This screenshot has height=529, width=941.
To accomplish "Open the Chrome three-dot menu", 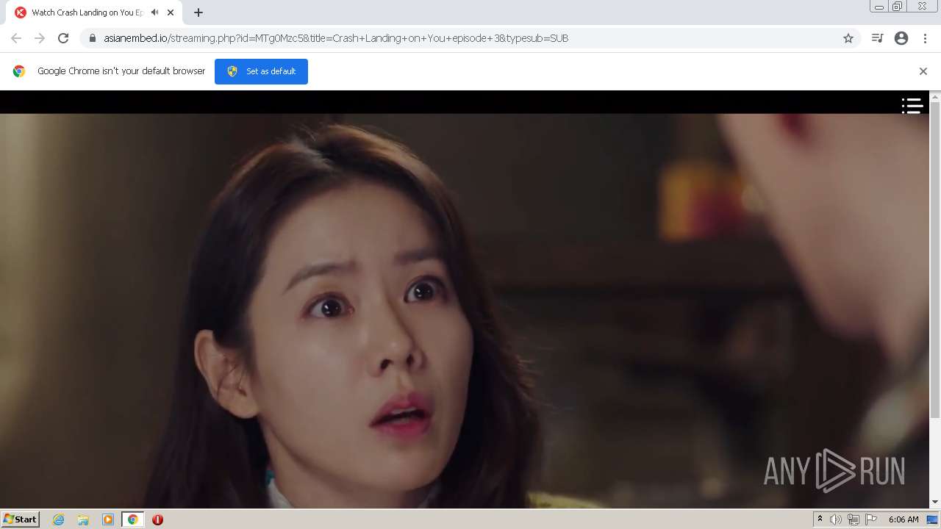I will click(925, 38).
